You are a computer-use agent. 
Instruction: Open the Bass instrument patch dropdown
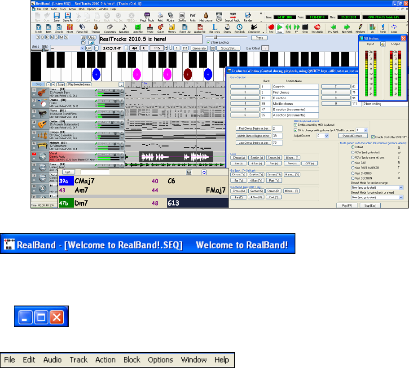(x=82, y=48)
